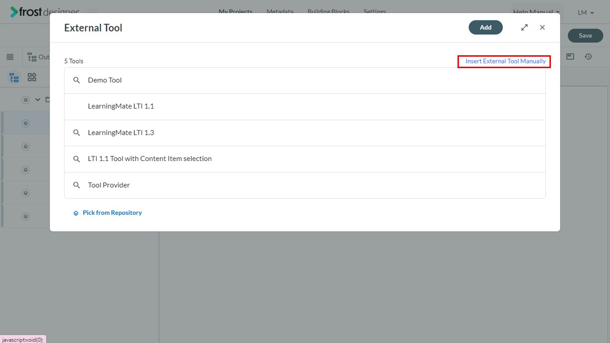Click the search icon next to LearningMate LTI 1.3
The image size is (610, 343).
click(x=76, y=133)
